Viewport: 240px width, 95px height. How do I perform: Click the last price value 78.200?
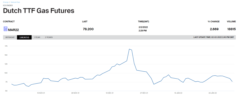(x=88, y=29)
